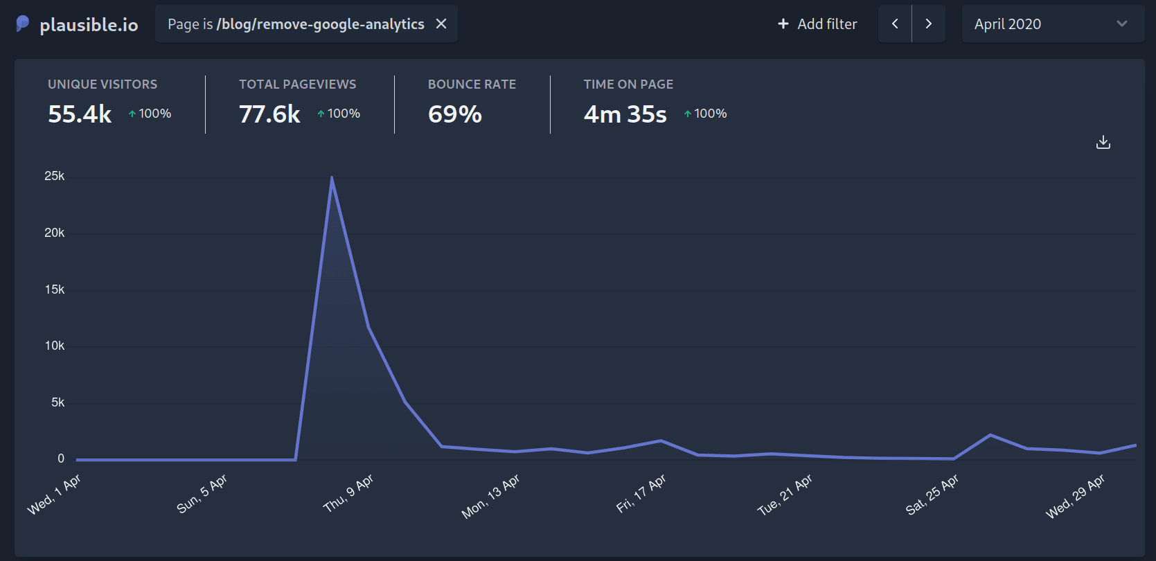This screenshot has height=561, width=1156.
Task: Click the 10k y-axis label
Action: coord(54,346)
